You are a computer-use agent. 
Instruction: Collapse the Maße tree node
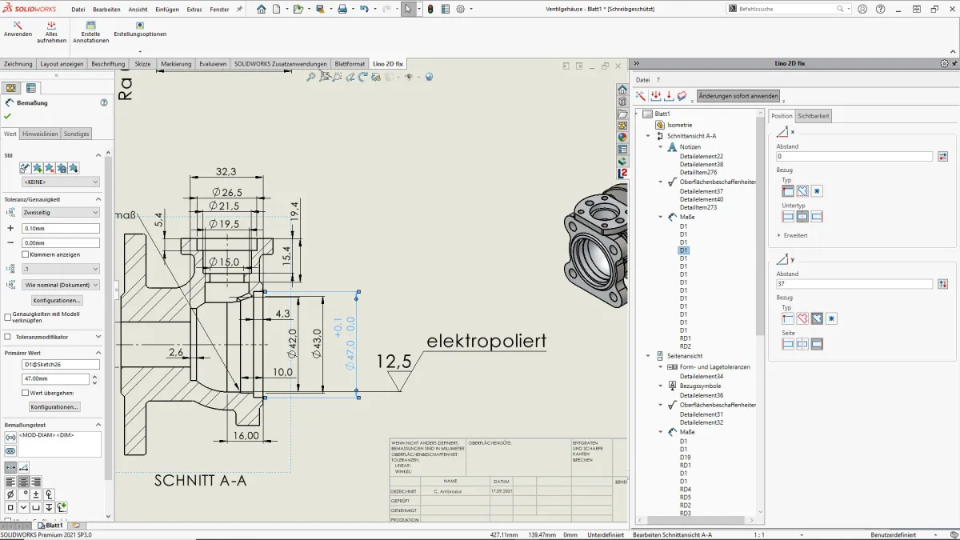click(661, 216)
